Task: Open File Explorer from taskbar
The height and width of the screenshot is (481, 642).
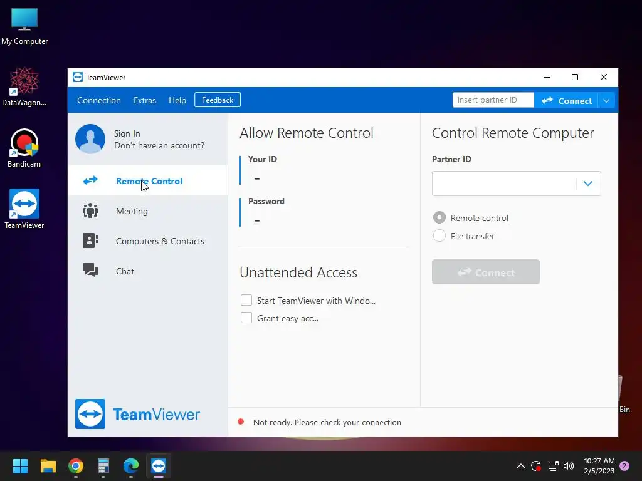Action: pyautogui.click(x=48, y=466)
